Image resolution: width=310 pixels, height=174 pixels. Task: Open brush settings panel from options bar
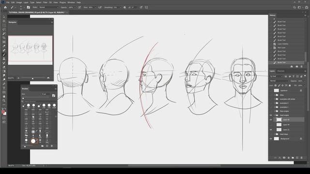(x=28, y=7)
